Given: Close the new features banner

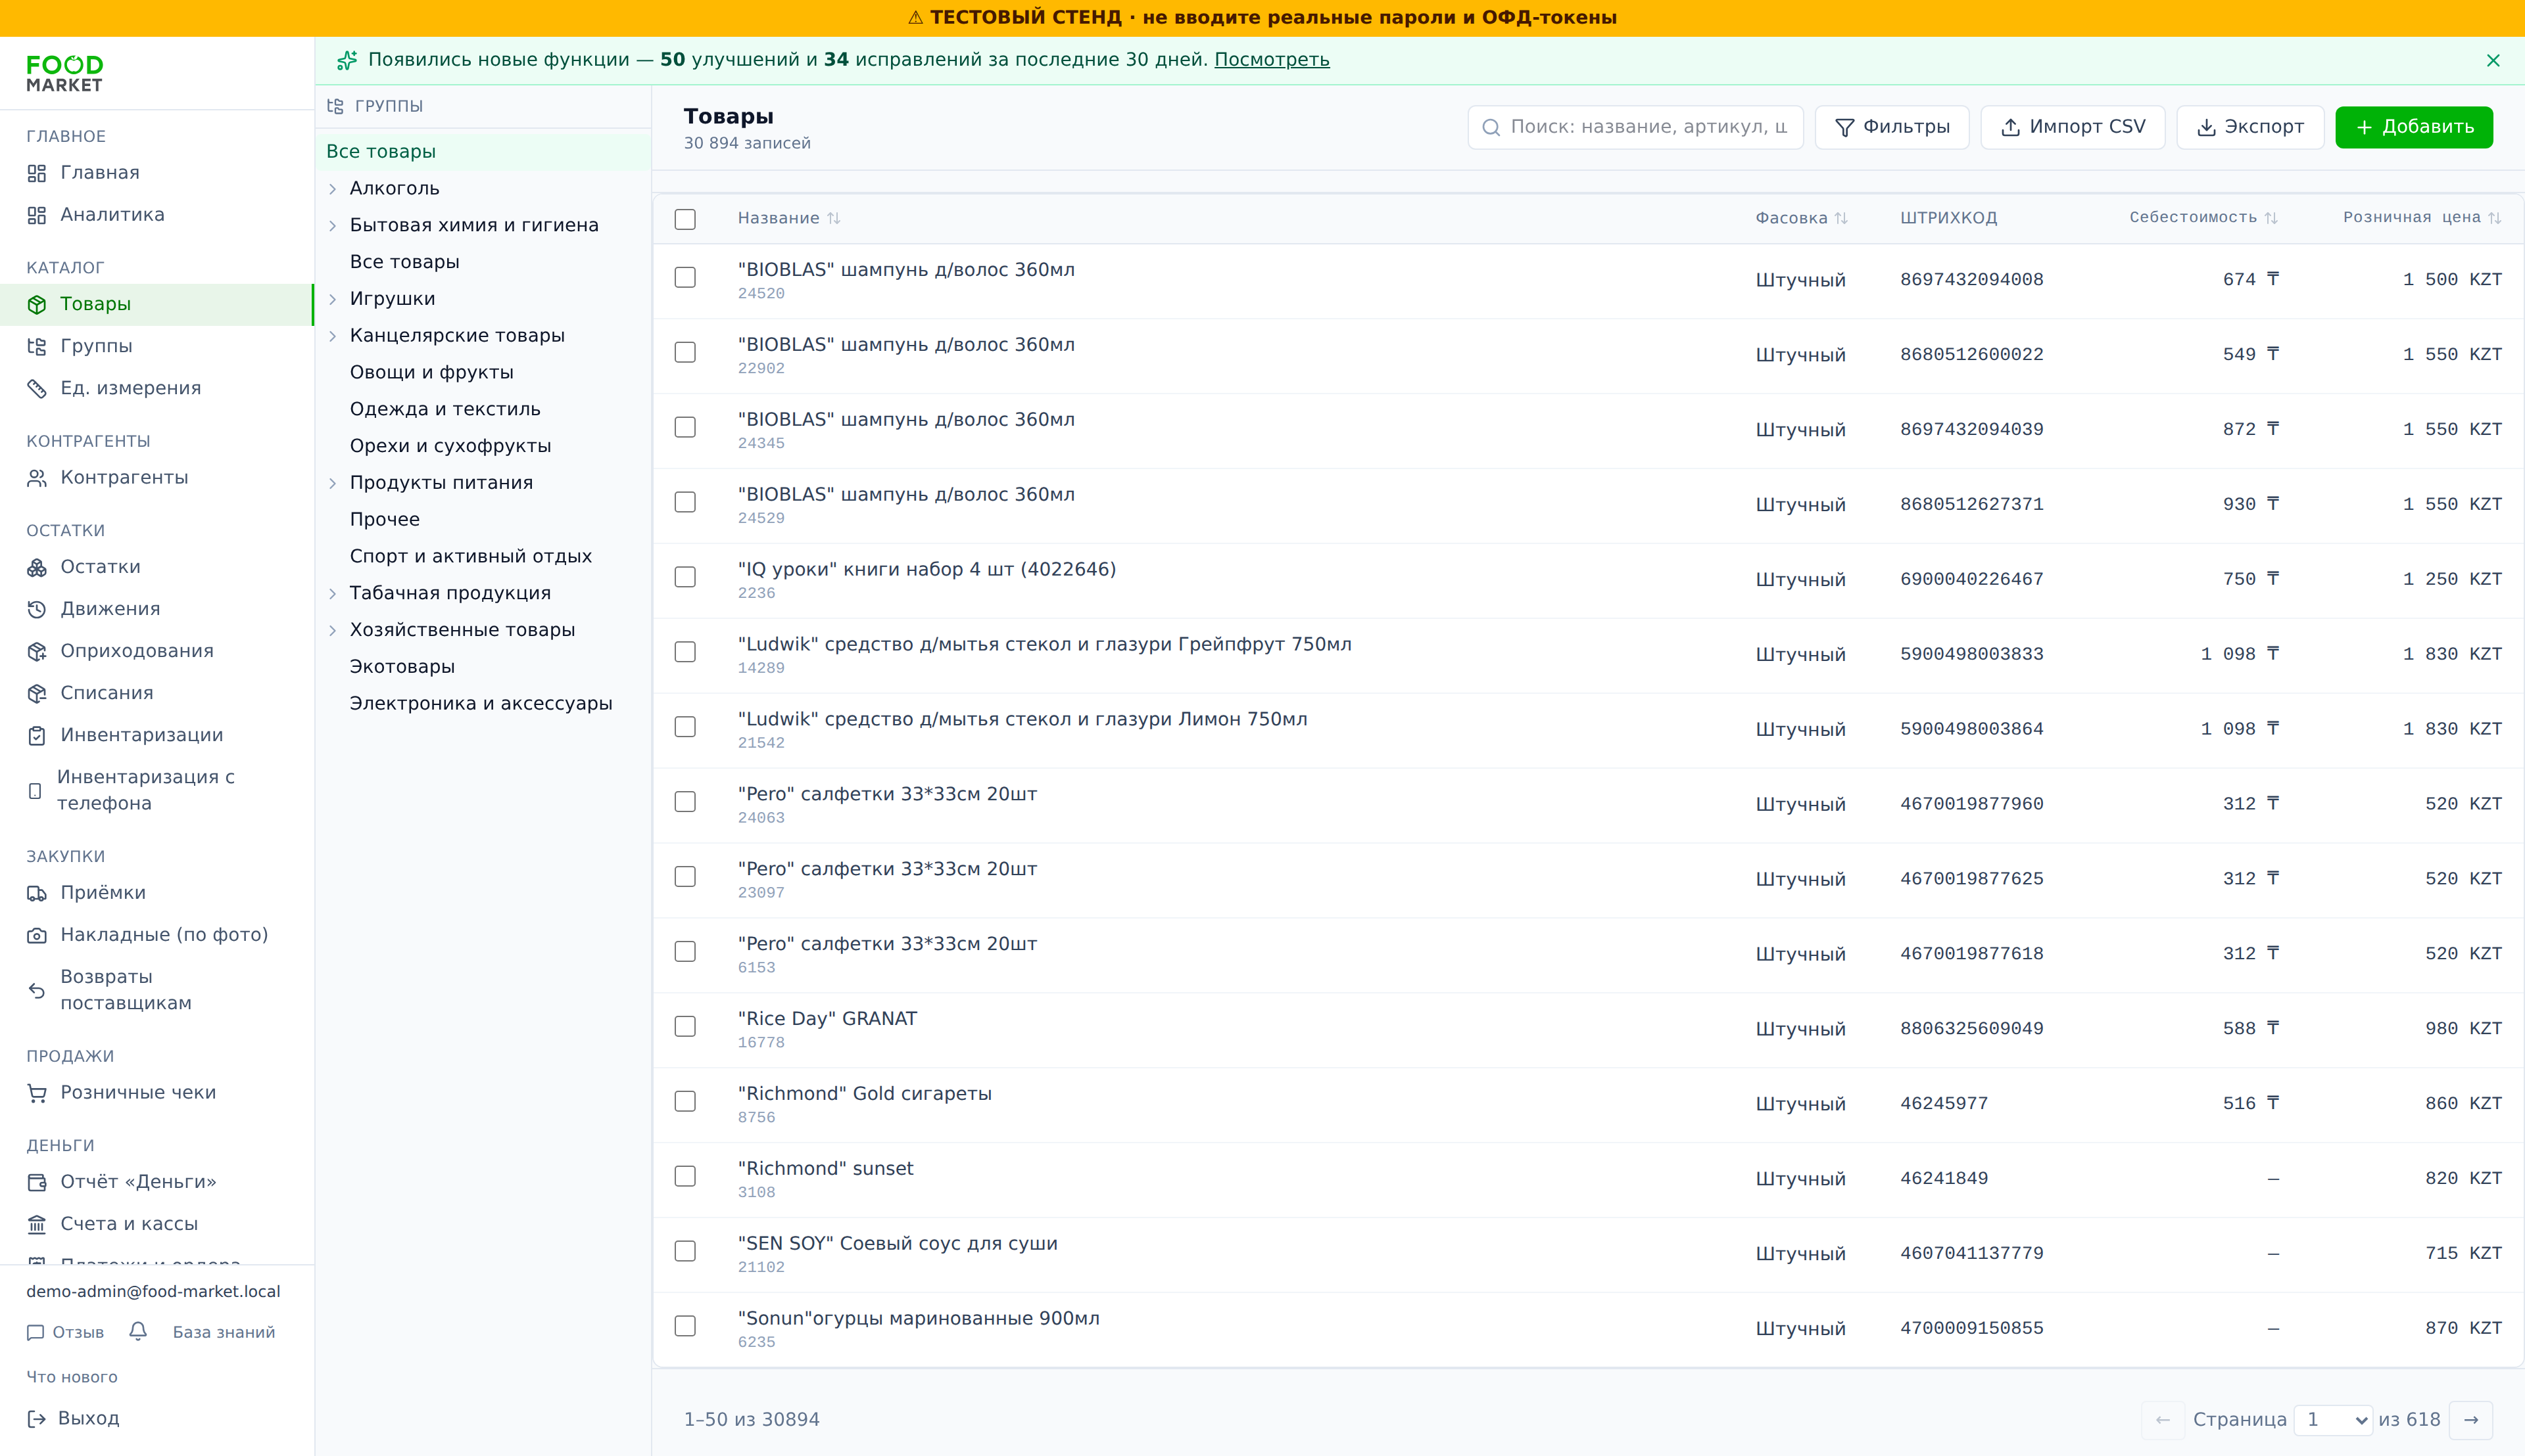Looking at the screenshot, I should (x=2493, y=60).
